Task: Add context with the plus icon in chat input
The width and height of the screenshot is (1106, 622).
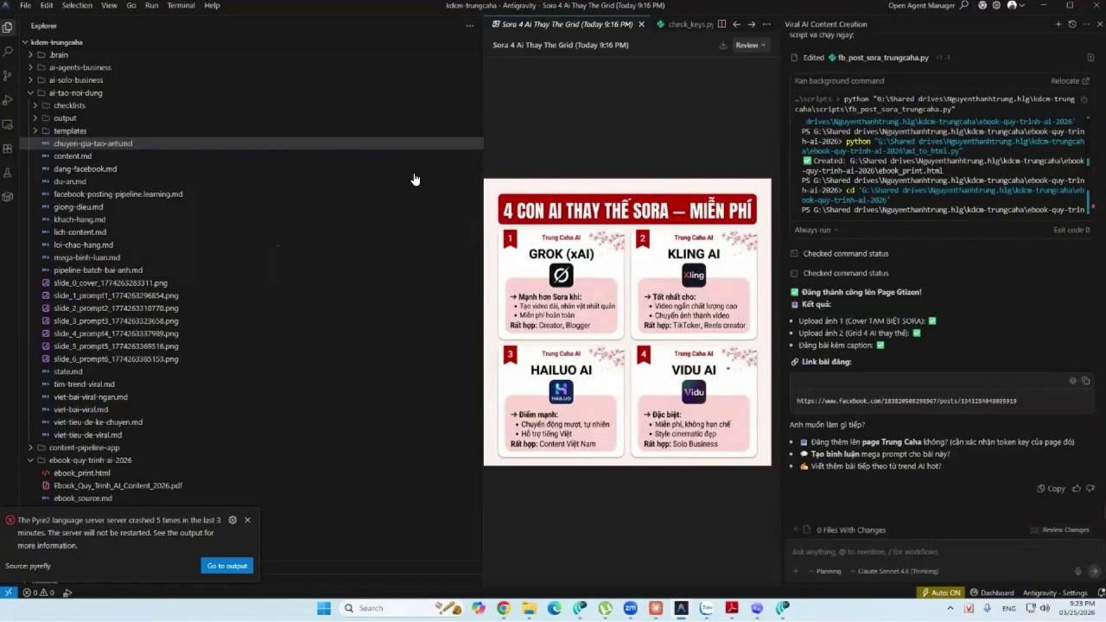Action: (x=796, y=571)
